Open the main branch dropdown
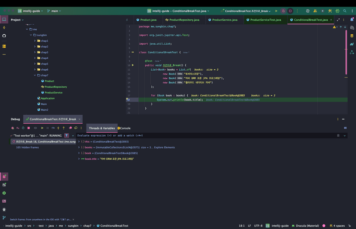 (x=54, y=11)
